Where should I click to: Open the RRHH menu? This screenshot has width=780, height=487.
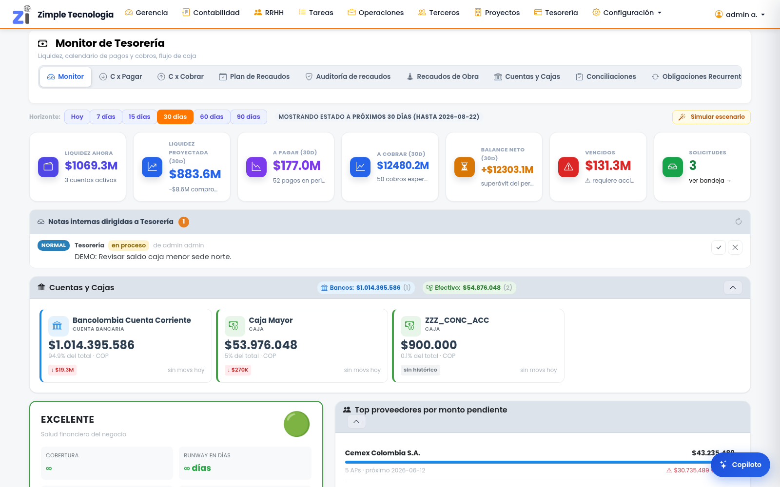269,13
